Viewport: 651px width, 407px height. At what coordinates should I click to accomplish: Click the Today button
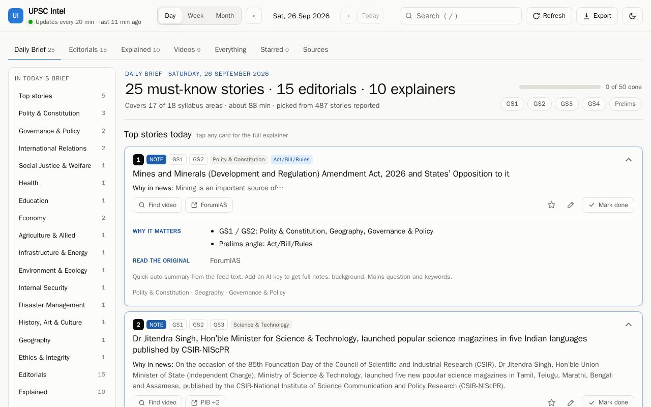point(370,16)
